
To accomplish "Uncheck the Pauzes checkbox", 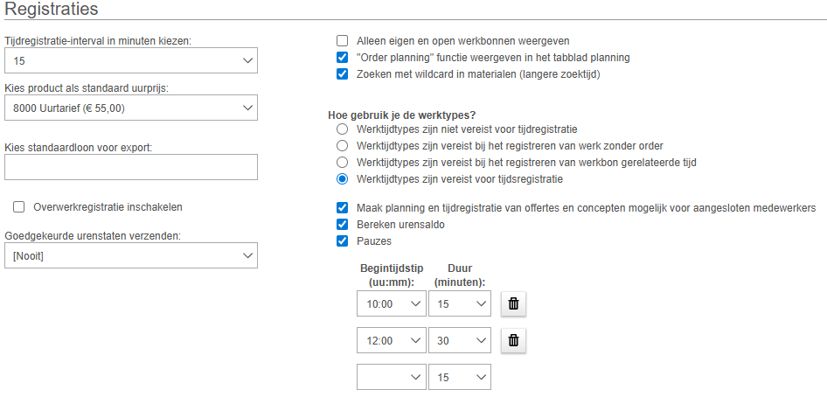I will click(343, 241).
